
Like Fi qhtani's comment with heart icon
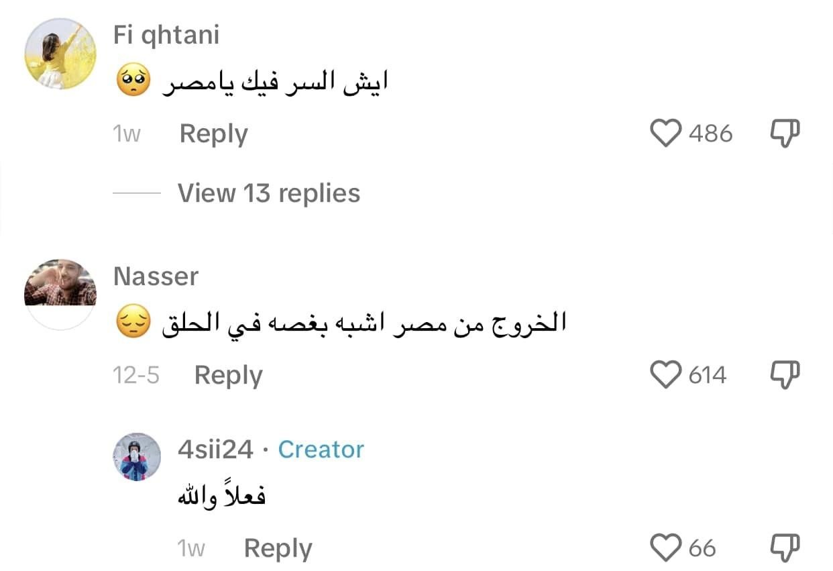[666, 133]
